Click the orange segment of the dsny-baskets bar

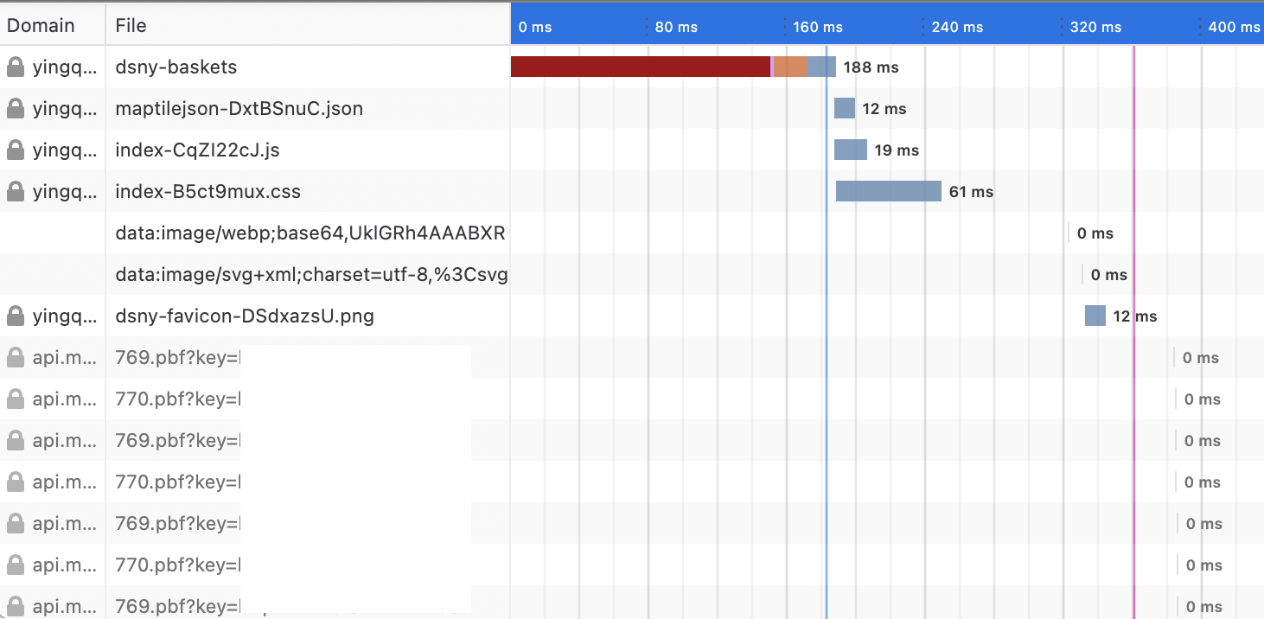click(790, 67)
